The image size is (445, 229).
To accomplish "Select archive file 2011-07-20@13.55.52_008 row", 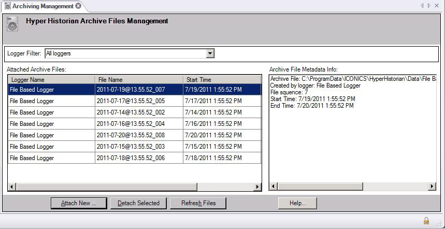I will tap(131, 135).
